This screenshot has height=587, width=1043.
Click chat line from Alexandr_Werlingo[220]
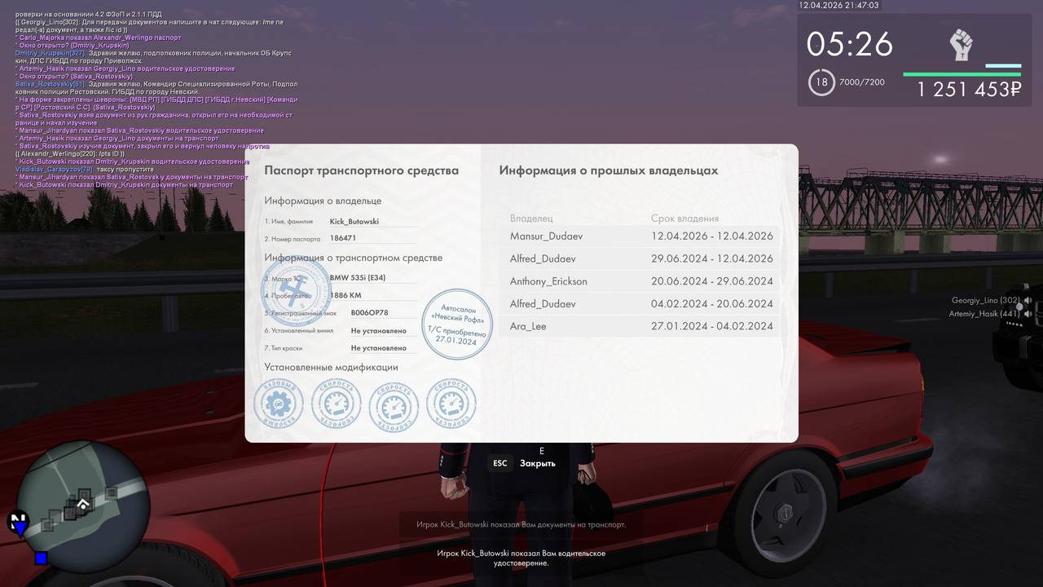[x=70, y=153]
